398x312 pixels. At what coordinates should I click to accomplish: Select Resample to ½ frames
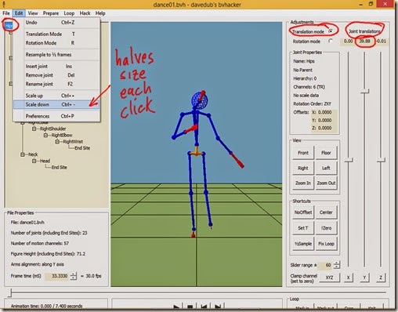coord(56,55)
